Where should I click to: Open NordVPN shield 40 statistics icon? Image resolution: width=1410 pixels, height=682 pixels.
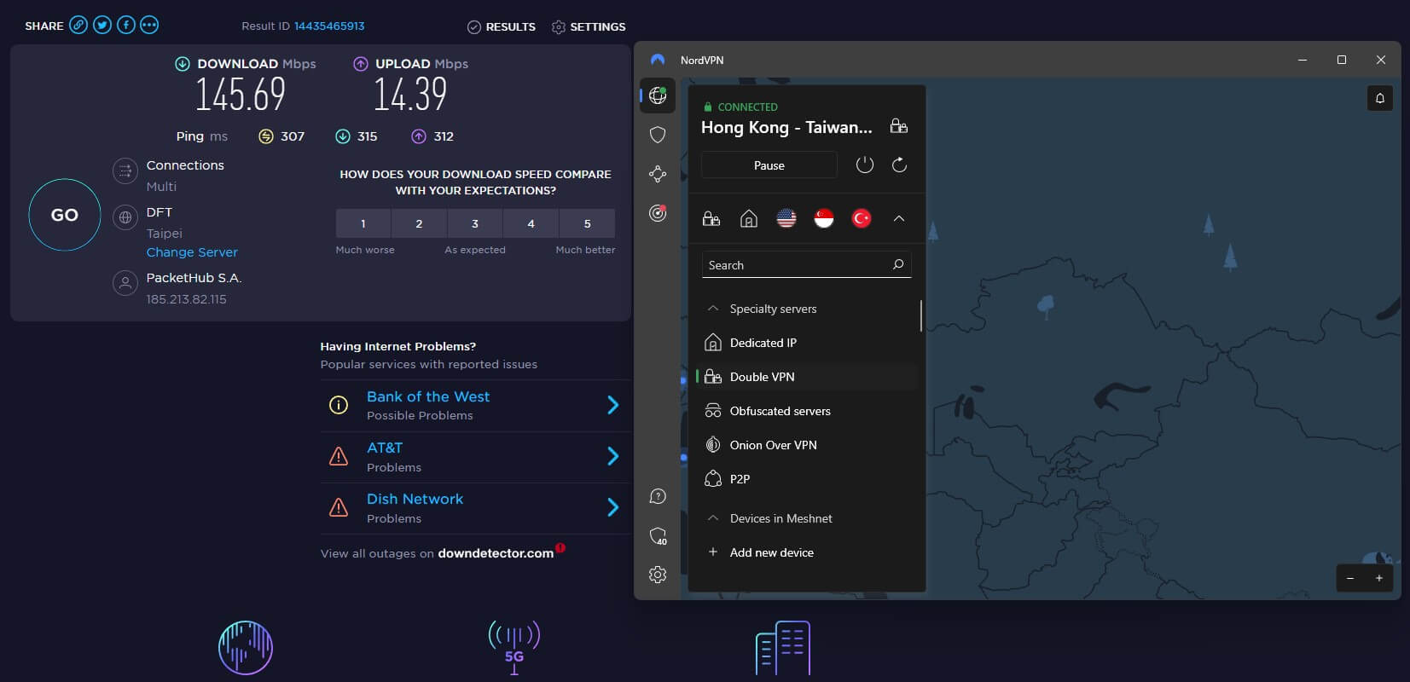[658, 535]
